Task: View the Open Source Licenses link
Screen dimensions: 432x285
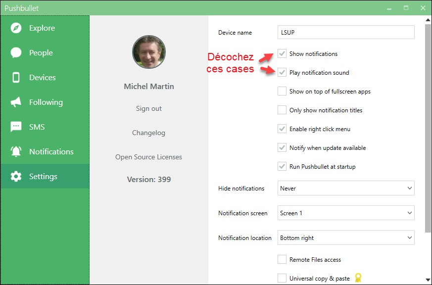Action: tap(149, 157)
